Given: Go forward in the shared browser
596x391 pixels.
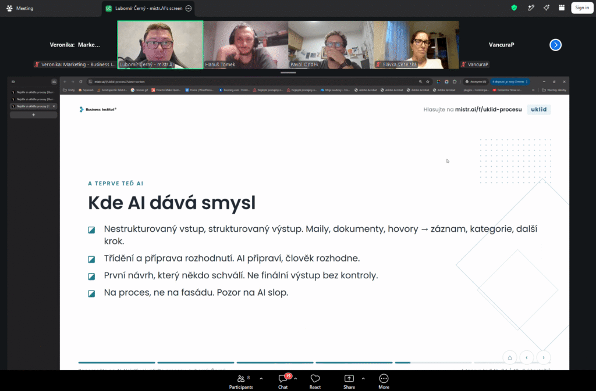Looking at the screenshot, I should point(73,81).
